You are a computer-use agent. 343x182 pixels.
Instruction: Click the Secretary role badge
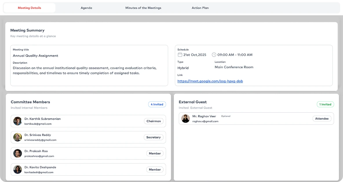tap(154, 138)
